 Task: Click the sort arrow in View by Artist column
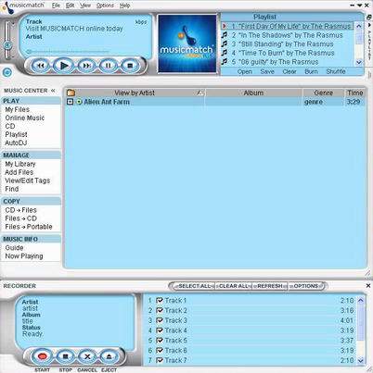coord(199,93)
